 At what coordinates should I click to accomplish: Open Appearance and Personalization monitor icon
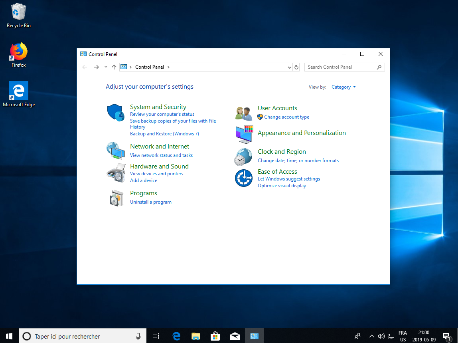coord(243,135)
